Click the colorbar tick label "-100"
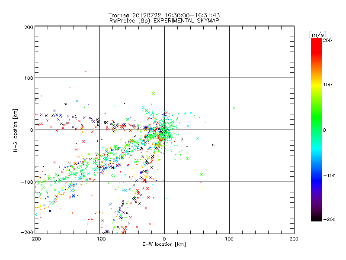 pyautogui.click(x=330, y=175)
